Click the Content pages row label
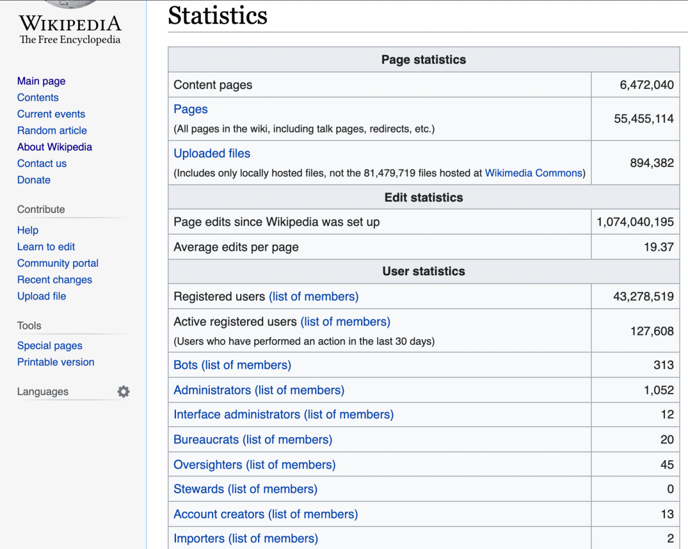 point(213,85)
